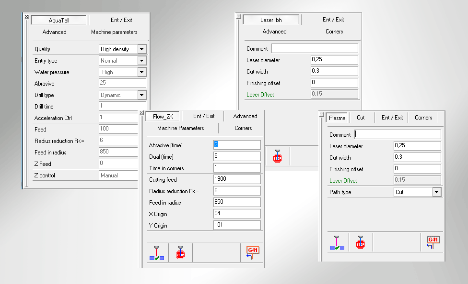
Task: Click the Feed field in AquaTall
Action: (119, 129)
